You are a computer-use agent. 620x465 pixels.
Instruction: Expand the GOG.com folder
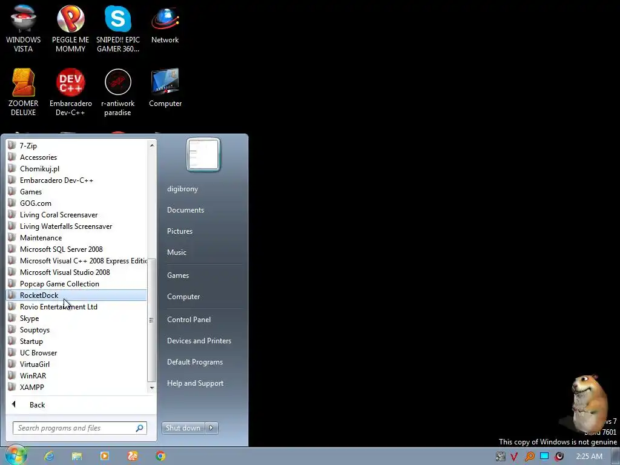(77, 203)
